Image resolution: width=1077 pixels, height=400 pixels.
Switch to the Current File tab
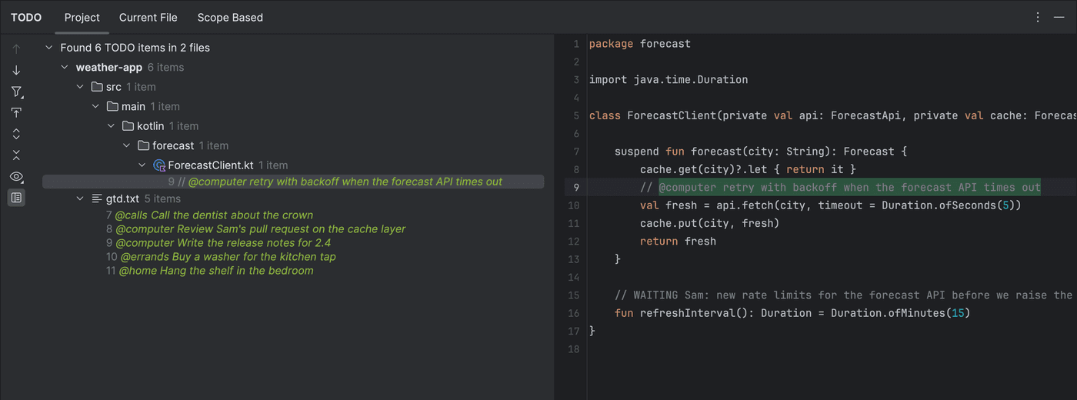tap(148, 17)
